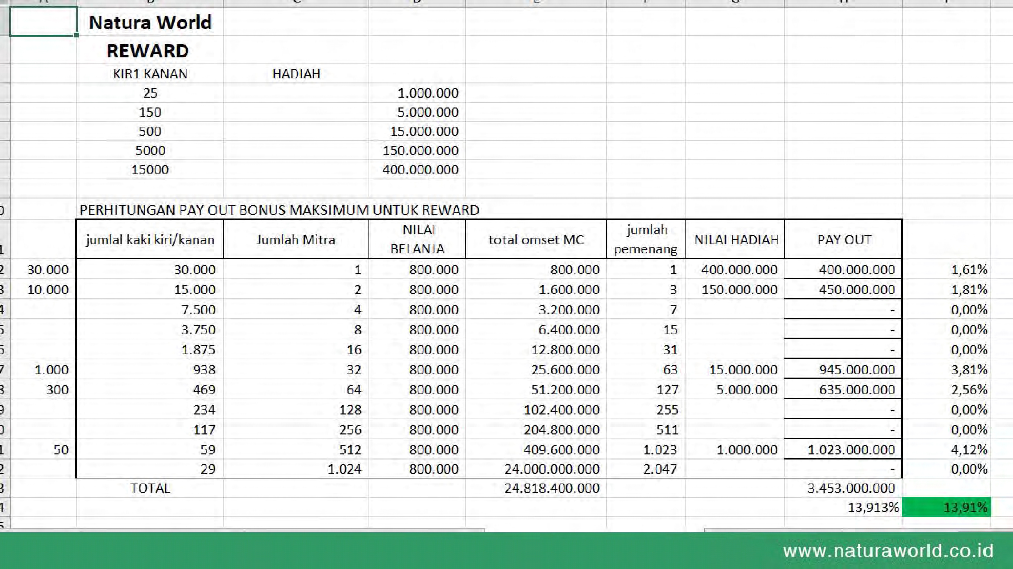
Task: Select the "5000" cell under KIR1 KANAN
Action: (150, 150)
